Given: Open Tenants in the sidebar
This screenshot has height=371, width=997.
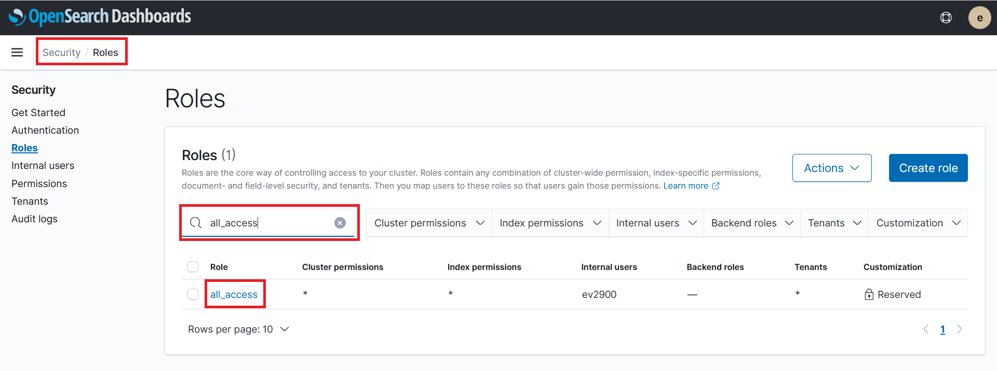Looking at the screenshot, I should [x=30, y=201].
